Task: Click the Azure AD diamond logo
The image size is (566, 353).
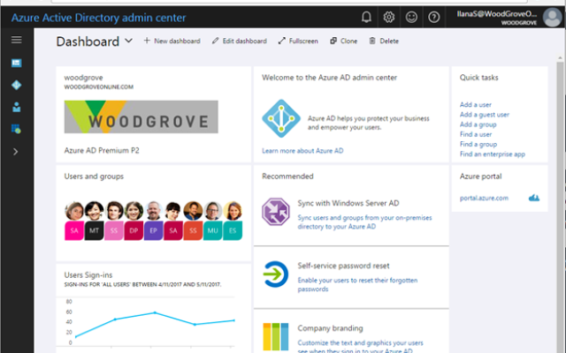Action: click(281, 118)
